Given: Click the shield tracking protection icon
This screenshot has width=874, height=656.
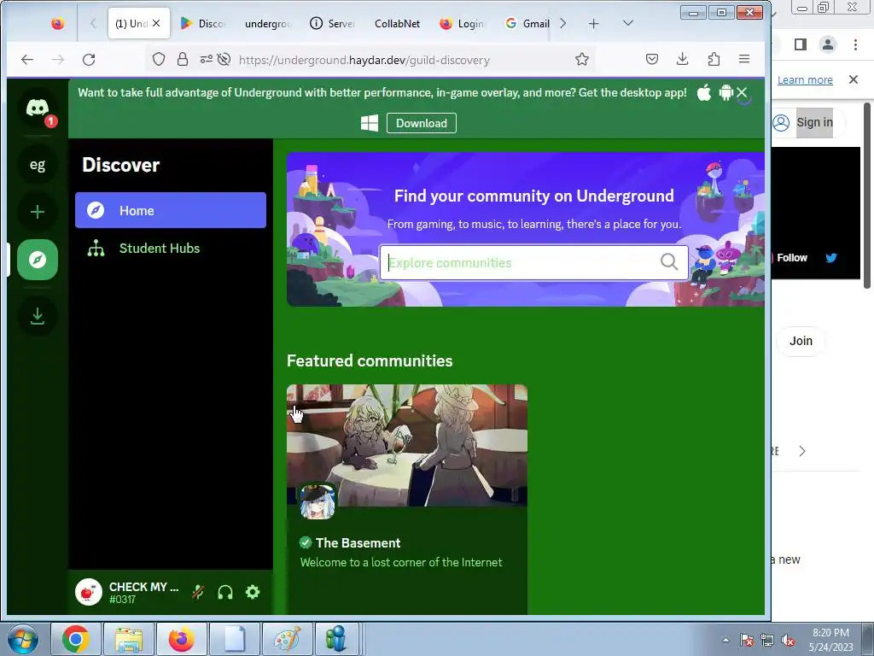Looking at the screenshot, I should pyautogui.click(x=159, y=59).
